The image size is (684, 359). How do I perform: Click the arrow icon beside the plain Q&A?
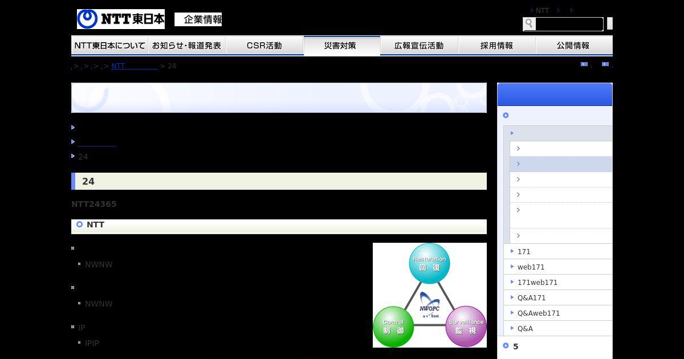pyautogui.click(x=512, y=328)
